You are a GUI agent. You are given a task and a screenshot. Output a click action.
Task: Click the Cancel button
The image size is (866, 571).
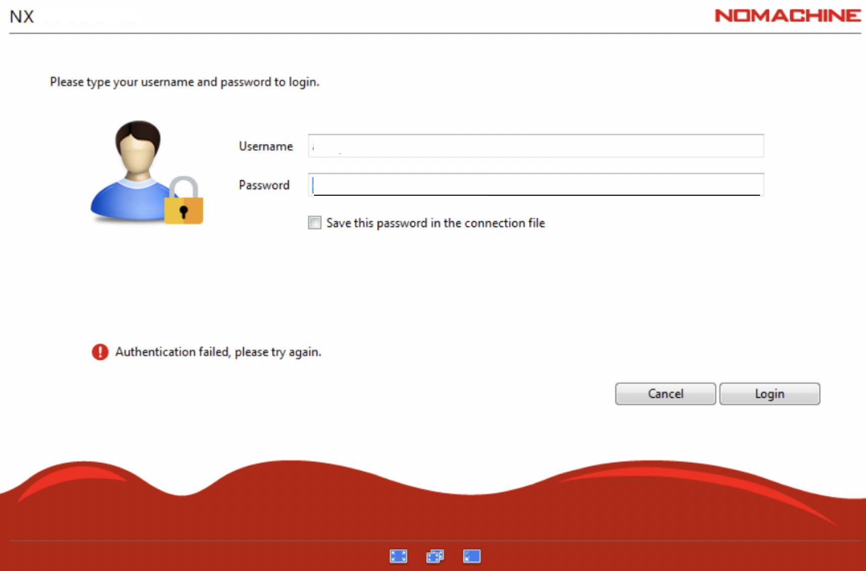(665, 393)
